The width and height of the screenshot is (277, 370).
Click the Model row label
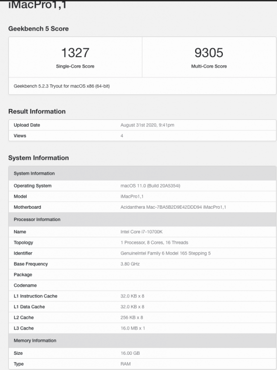tap(20, 196)
